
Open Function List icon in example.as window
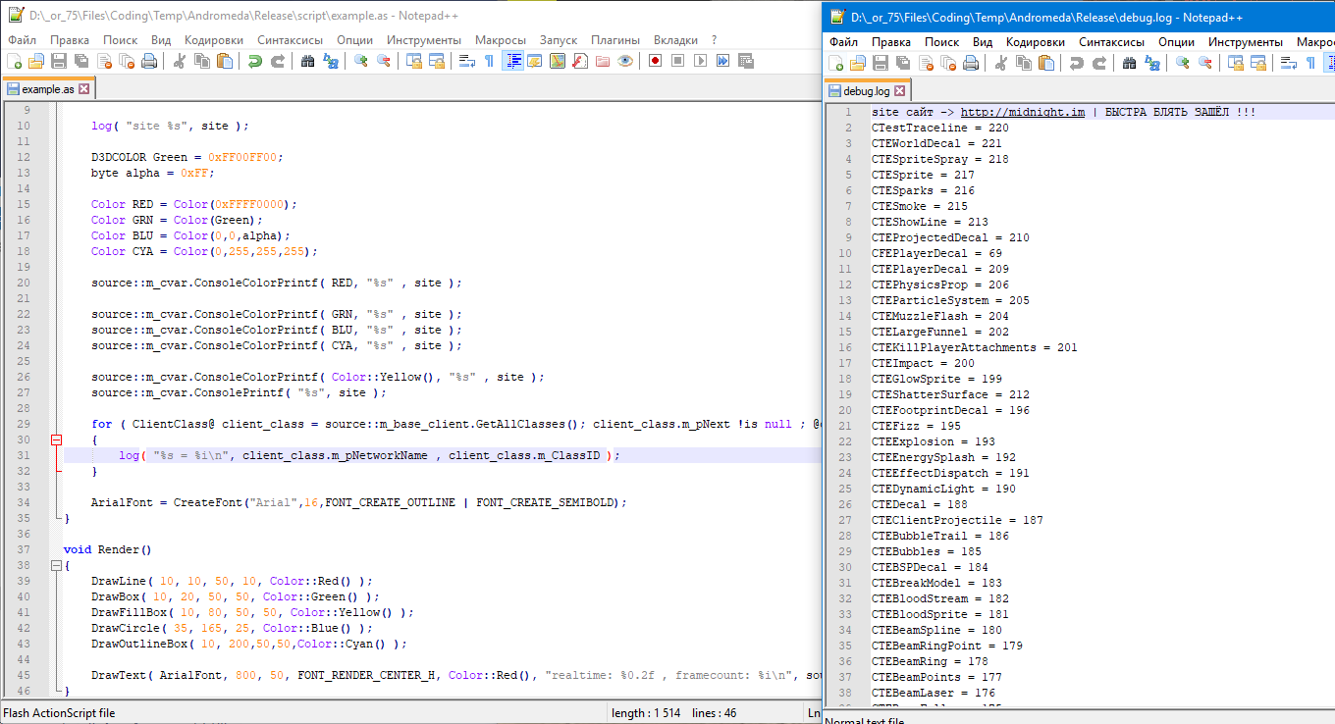pos(580,61)
